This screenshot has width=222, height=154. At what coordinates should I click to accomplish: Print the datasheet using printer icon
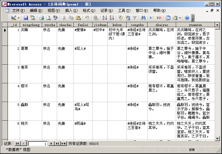coord(42,18)
